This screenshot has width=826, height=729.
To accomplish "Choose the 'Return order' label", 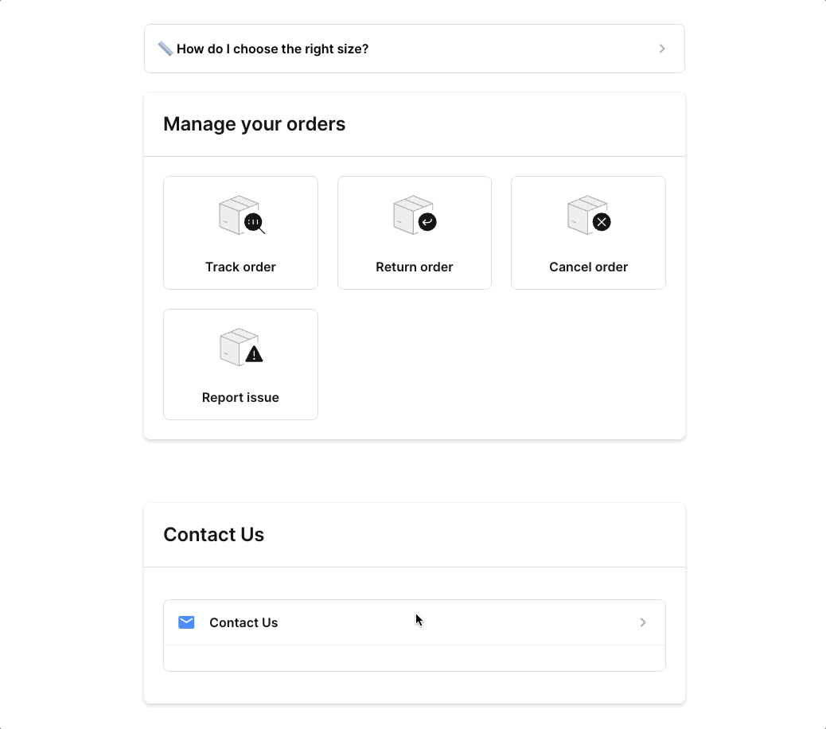I will (414, 267).
